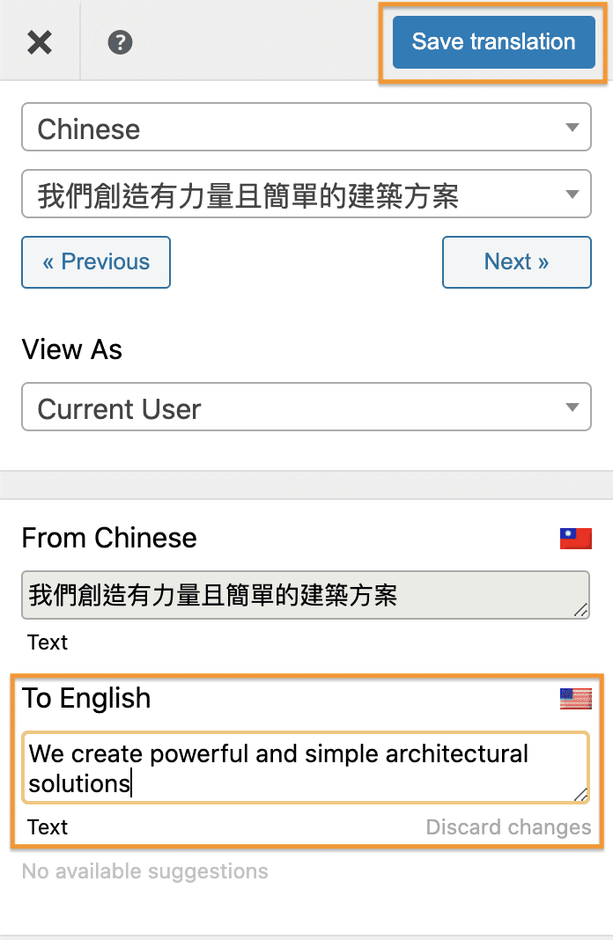Viewport: 613px width, 940px height.
Task: Click the From Chinese heading
Action: pyautogui.click(x=109, y=538)
